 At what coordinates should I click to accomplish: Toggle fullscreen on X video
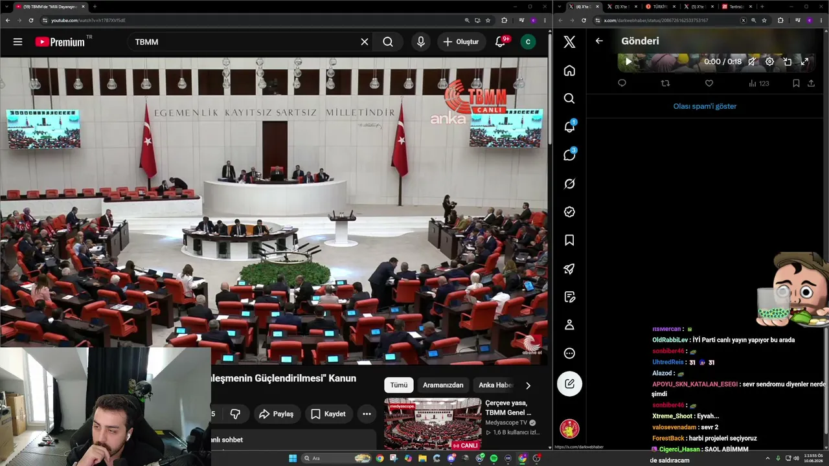point(805,62)
